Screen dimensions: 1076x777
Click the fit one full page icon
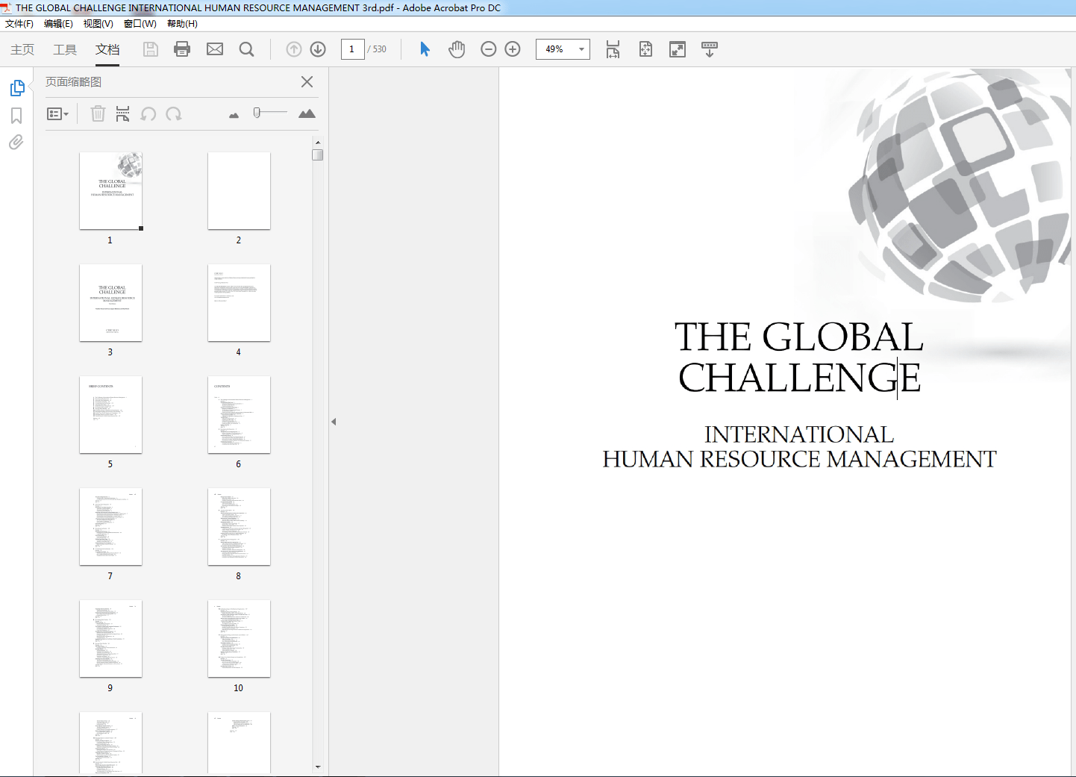pos(645,49)
